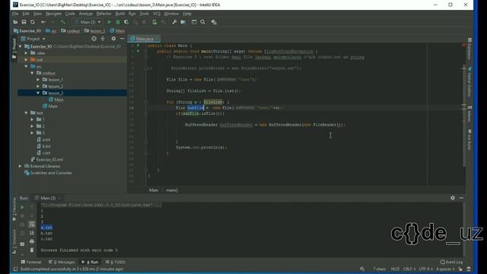Click b.txt in the console output
487x274 pixels.
(x=46, y=234)
